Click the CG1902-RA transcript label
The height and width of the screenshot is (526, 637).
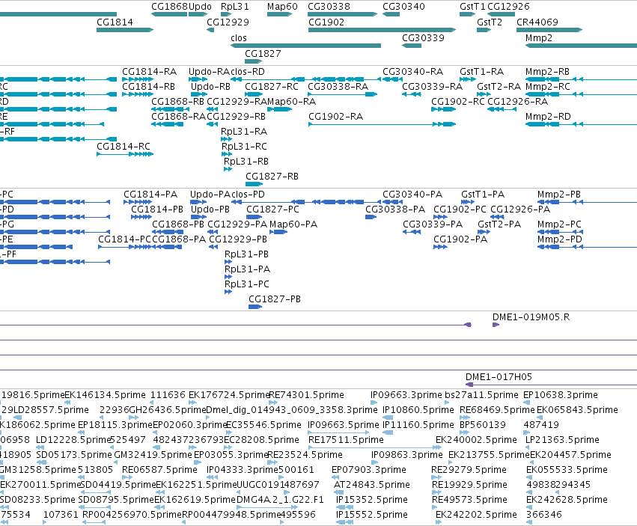(335, 117)
